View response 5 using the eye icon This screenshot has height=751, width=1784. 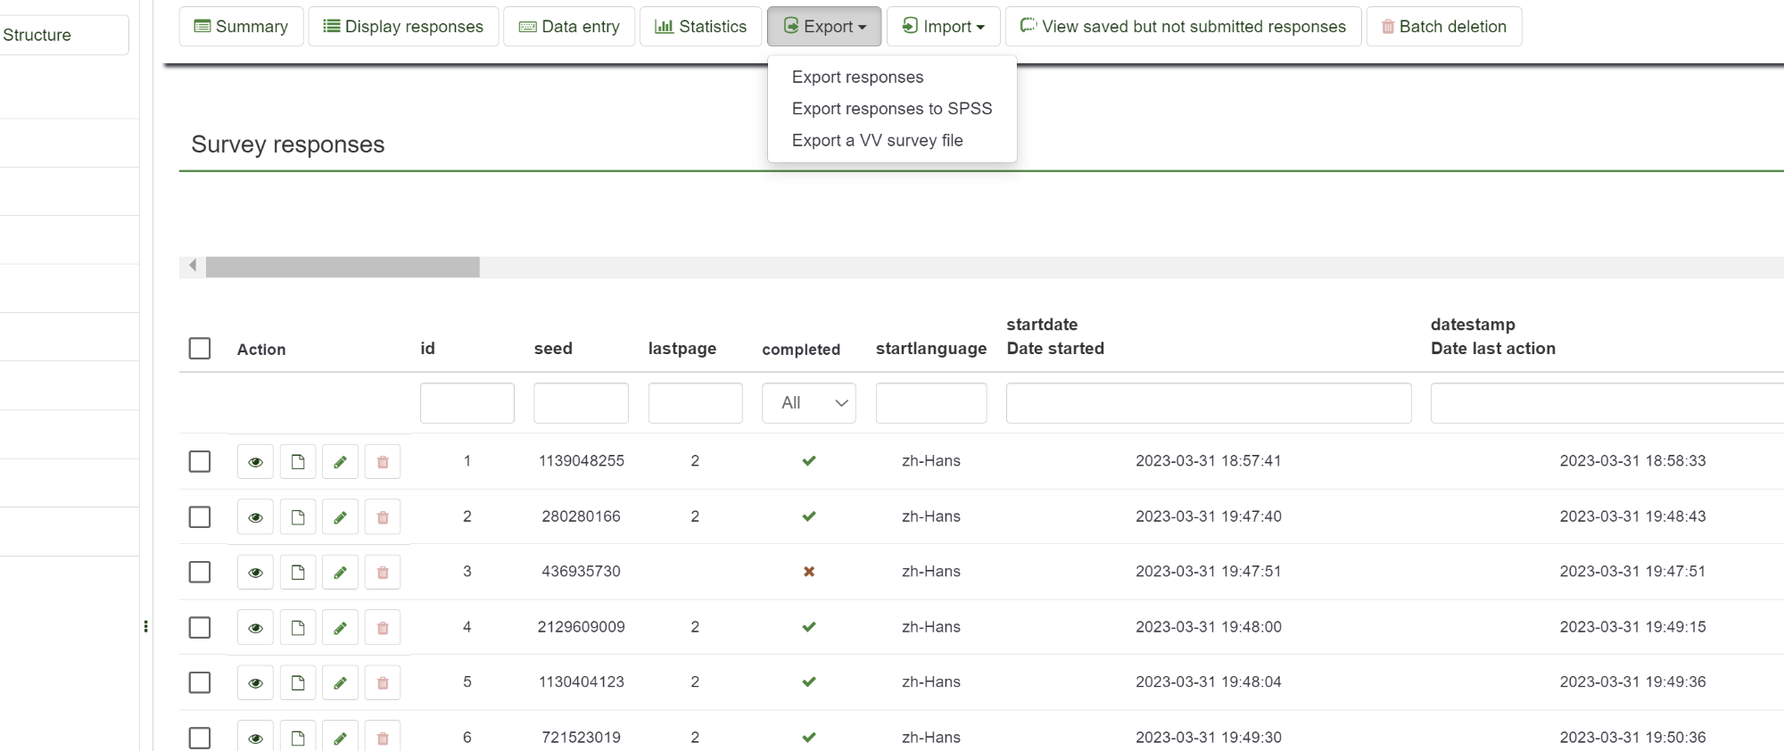pyautogui.click(x=255, y=683)
